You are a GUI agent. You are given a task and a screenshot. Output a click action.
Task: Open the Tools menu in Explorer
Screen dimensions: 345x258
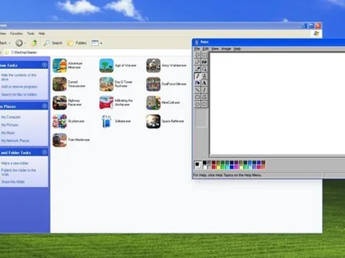coord(30,34)
